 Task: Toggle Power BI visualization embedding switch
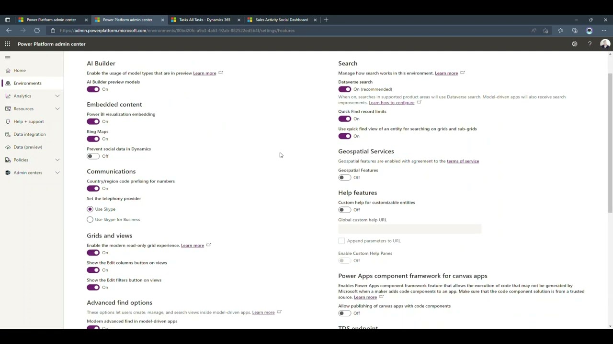coord(93,122)
